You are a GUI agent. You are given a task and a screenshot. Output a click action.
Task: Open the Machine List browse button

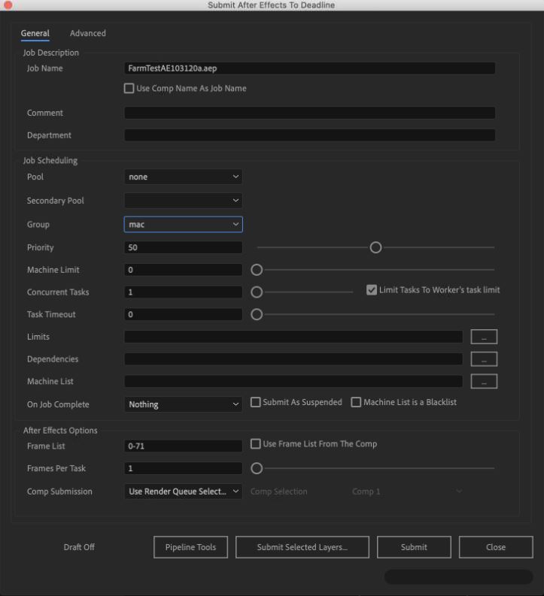click(x=484, y=381)
